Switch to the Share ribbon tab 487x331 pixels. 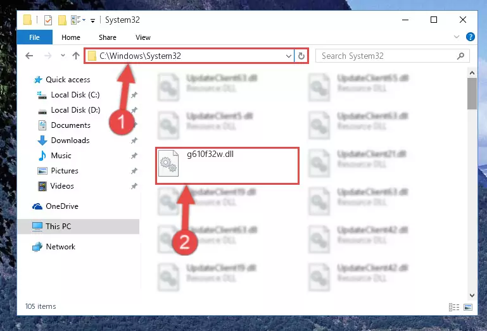point(108,37)
